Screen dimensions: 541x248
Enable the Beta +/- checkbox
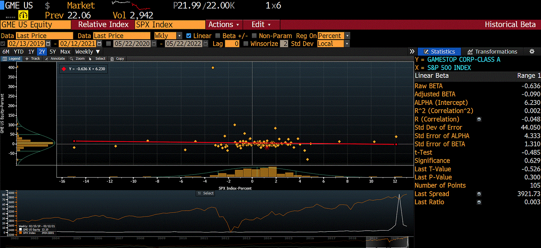[x=217, y=36]
